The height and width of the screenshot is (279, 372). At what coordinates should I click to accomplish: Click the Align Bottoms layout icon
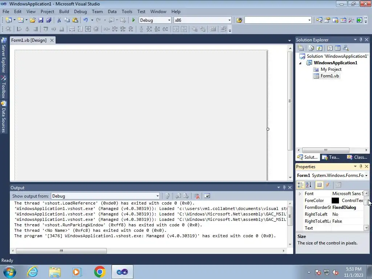pyautogui.click(x=62, y=29)
